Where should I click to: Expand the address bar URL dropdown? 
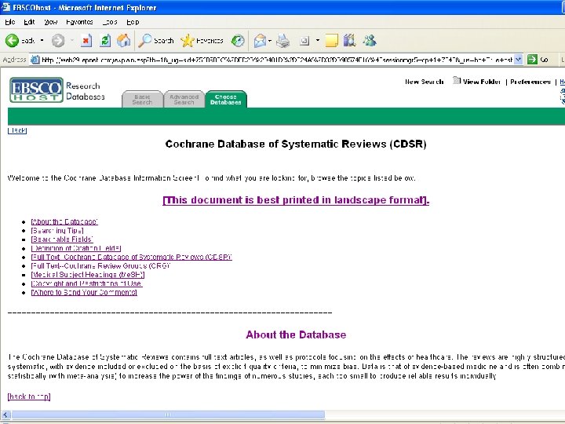518,60
